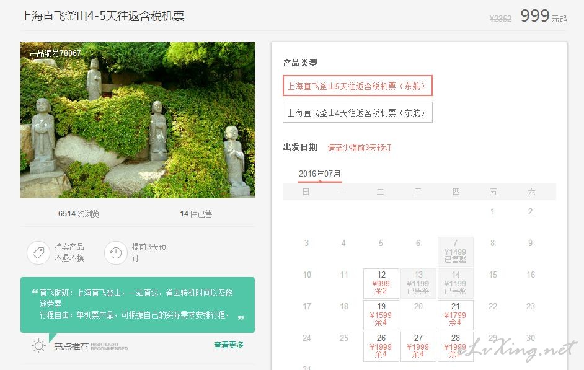Viewport: 584px width, 370px height.
Task: Click the 产品类型 heading
Action: click(300, 63)
